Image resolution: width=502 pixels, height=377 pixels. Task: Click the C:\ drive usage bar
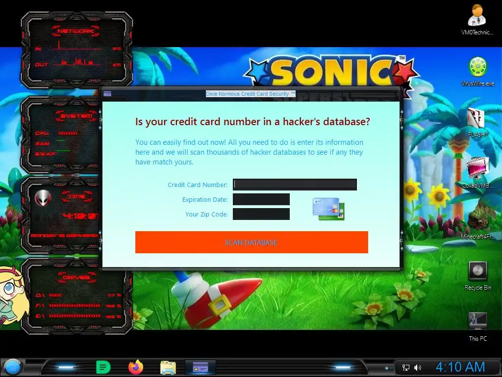coord(56,295)
